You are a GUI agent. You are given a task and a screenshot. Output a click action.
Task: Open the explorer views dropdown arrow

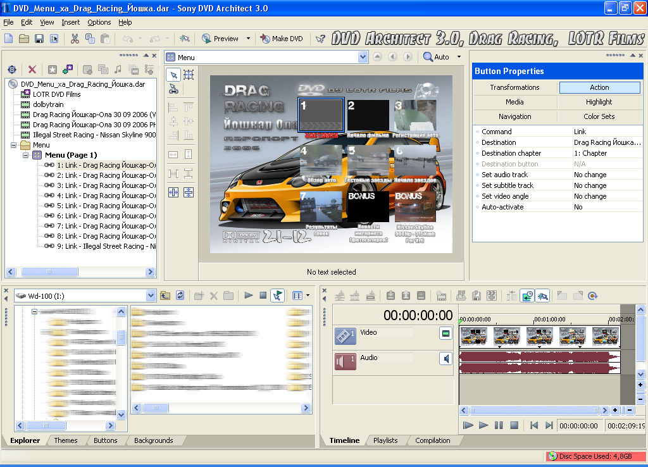click(308, 296)
